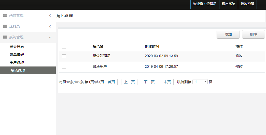This screenshot has height=135, width=266.
Task: Open the 菜品管理 menu section
Action: coord(28,15)
